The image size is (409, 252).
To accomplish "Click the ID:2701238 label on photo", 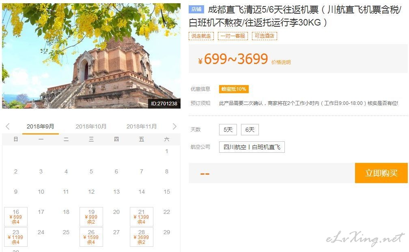I will coord(164,104).
